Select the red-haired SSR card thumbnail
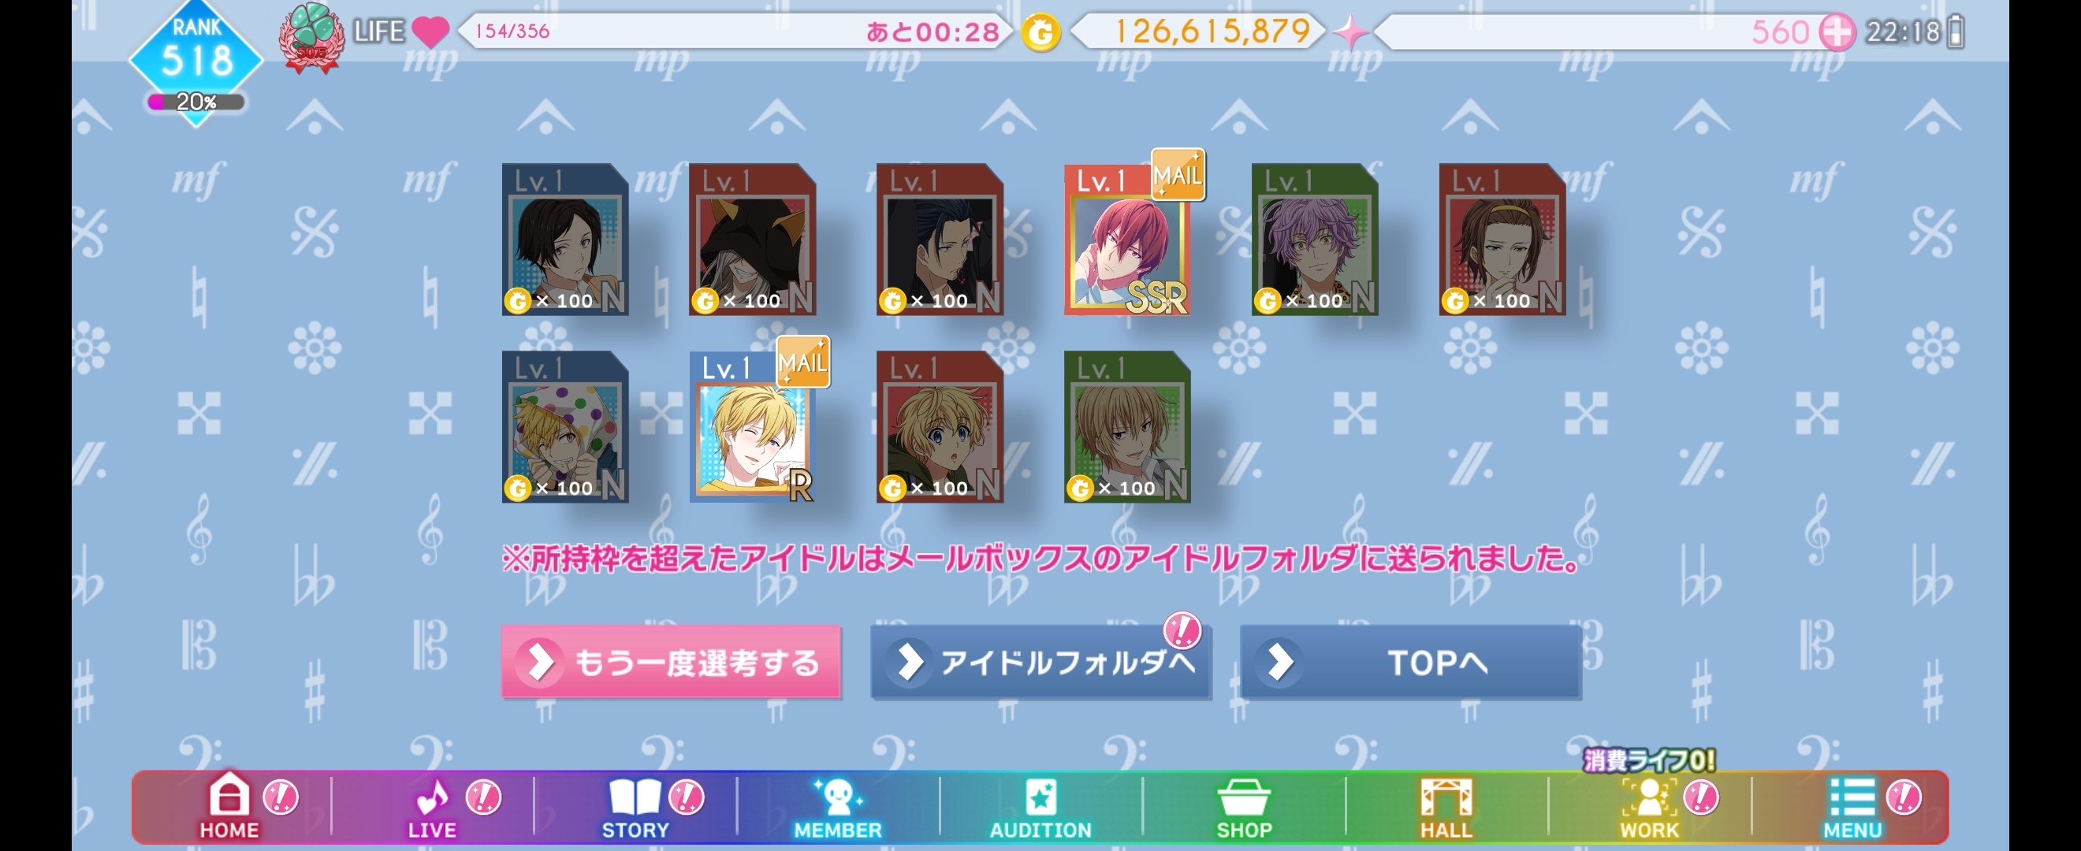The image size is (2081, 851). coord(1128,240)
